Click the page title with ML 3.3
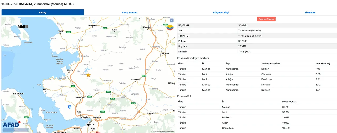This screenshot has height=133, width=337. [x=38, y=4]
